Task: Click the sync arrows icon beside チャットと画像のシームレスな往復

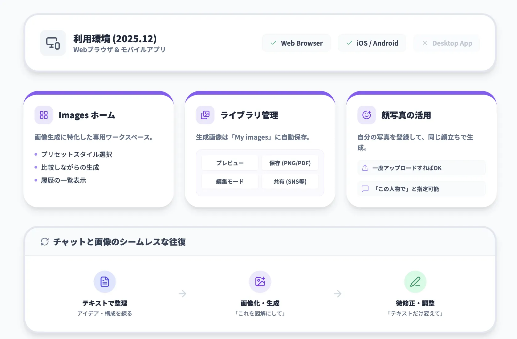Action: point(45,242)
